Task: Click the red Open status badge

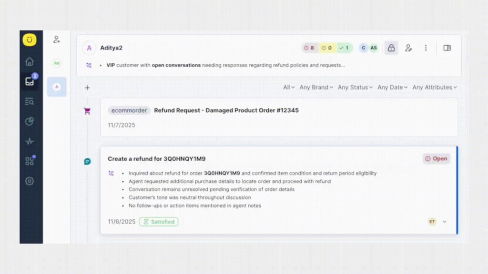Action: click(x=436, y=159)
